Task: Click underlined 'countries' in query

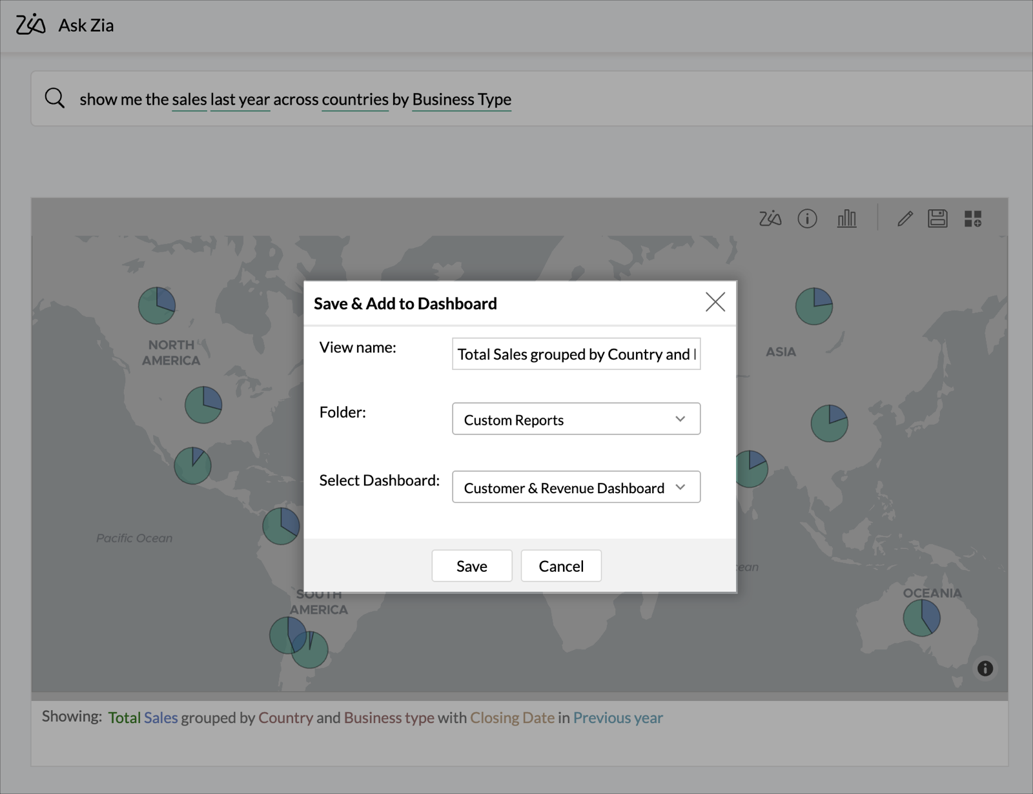Action: click(x=355, y=99)
